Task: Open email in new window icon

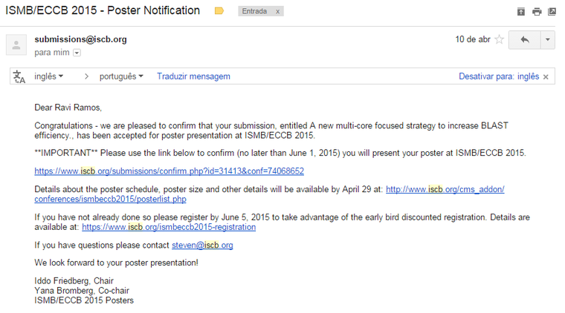Action: point(552,12)
